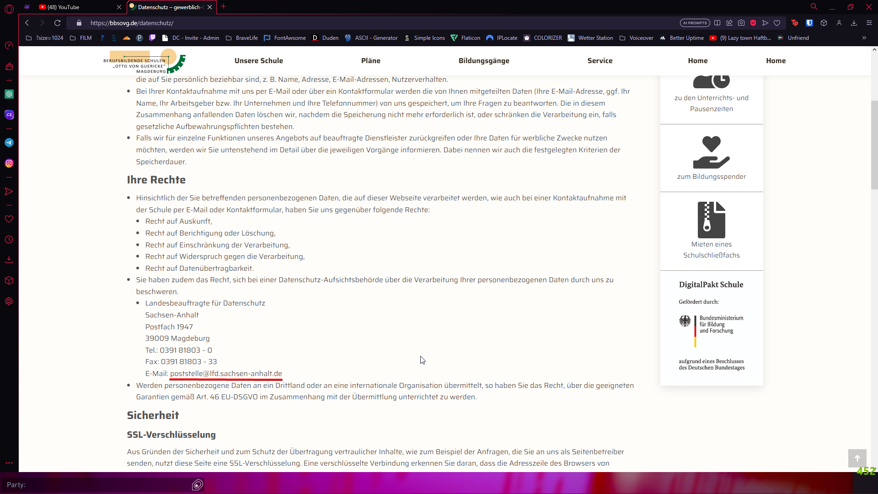Open browser downloads icon in toolbar
The width and height of the screenshot is (878, 494).
coord(854,23)
